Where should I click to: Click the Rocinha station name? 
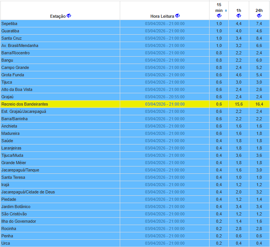[9, 229]
